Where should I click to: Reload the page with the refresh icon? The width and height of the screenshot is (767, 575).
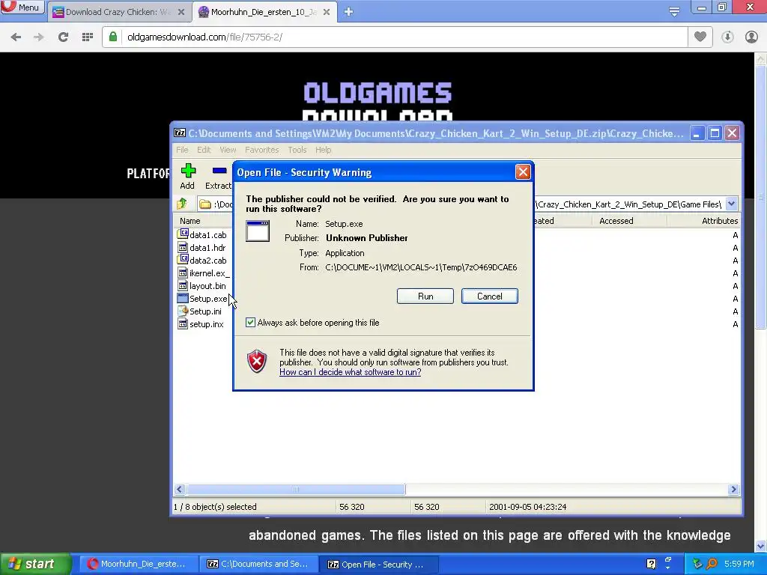pyautogui.click(x=63, y=37)
